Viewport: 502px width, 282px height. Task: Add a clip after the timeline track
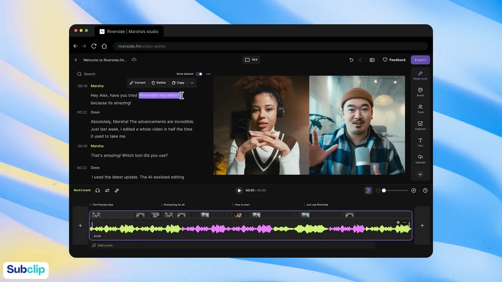coord(422,226)
